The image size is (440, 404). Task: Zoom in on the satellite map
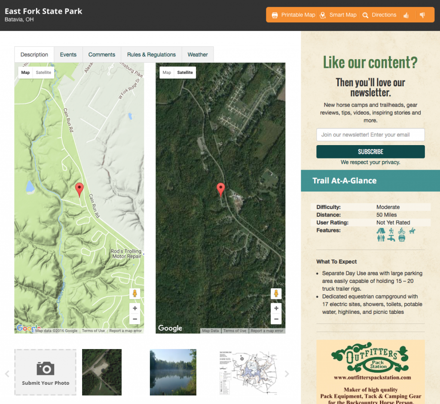(x=276, y=308)
